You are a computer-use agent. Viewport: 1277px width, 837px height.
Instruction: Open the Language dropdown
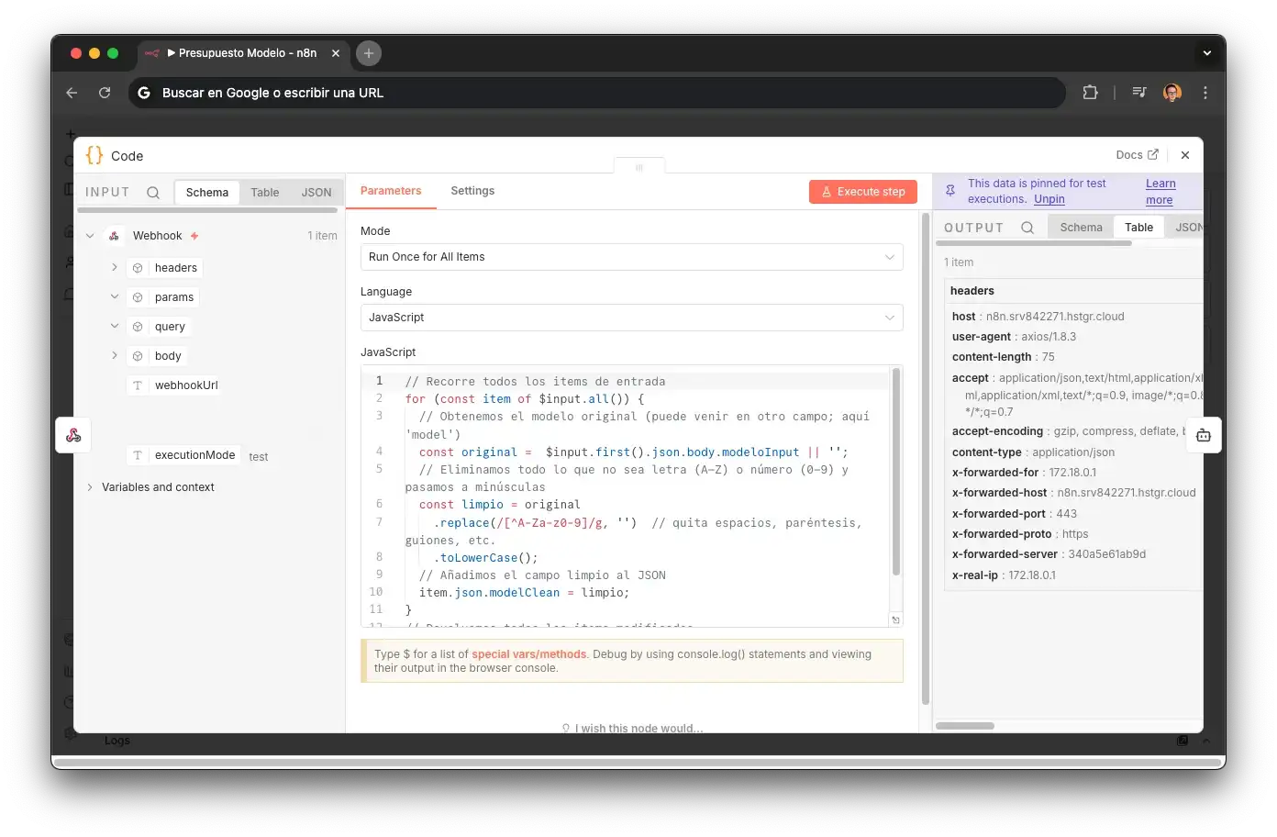(631, 318)
